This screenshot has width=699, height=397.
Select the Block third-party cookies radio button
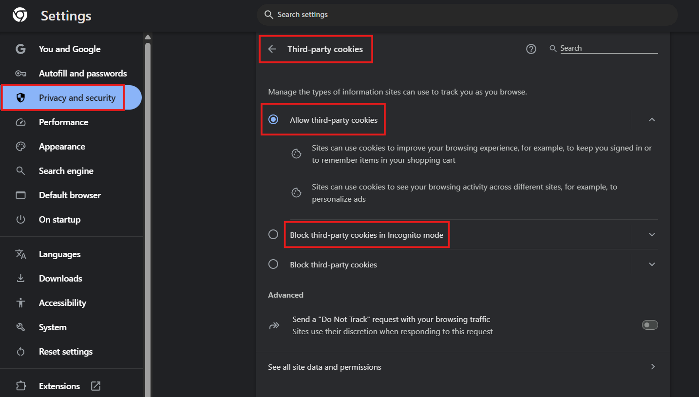pyautogui.click(x=273, y=265)
